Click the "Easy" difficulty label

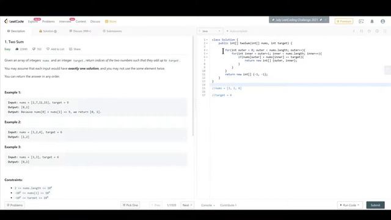[7, 49]
